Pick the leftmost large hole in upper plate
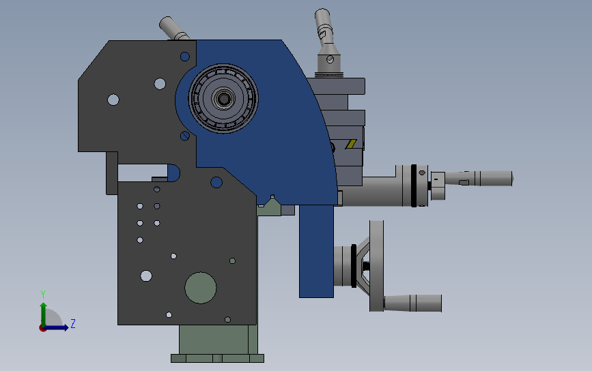 [113, 100]
